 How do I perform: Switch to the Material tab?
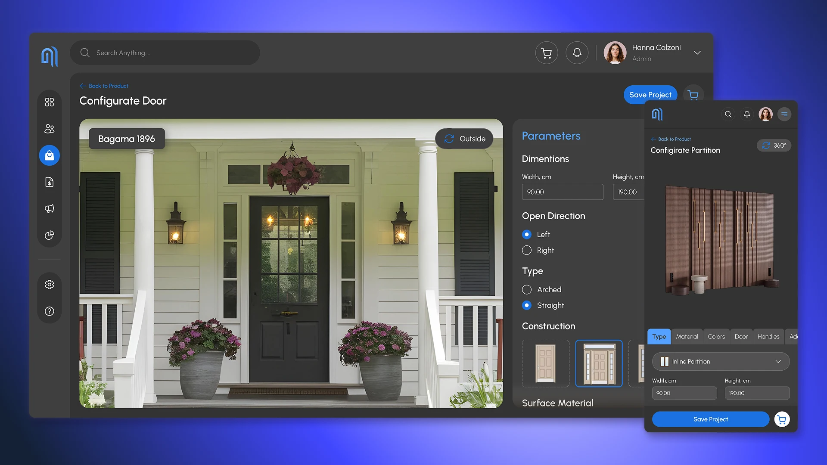point(687,336)
